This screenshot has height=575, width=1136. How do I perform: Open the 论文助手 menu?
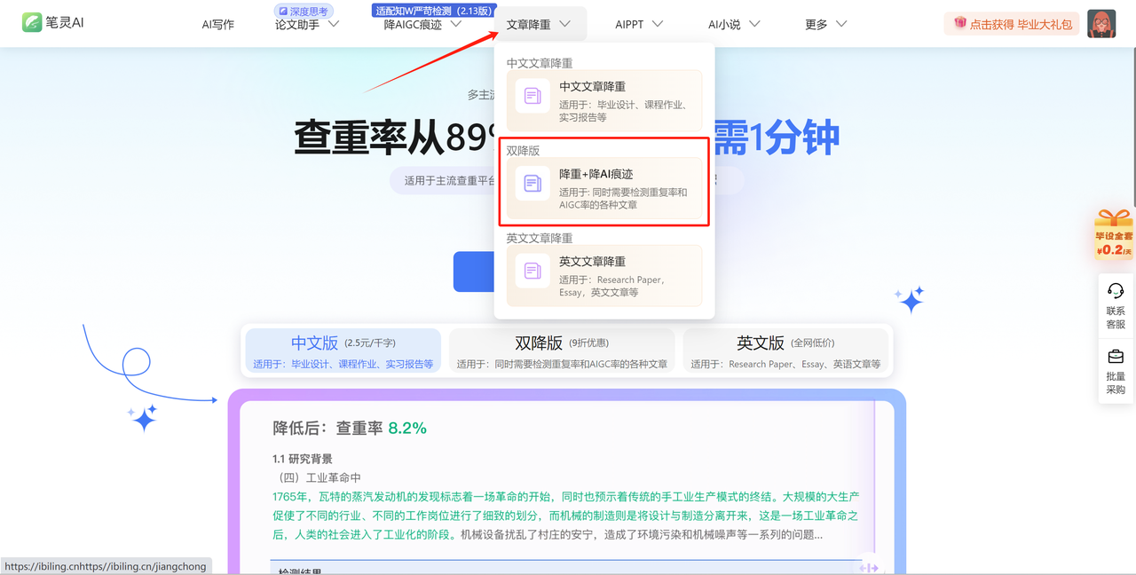[297, 25]
